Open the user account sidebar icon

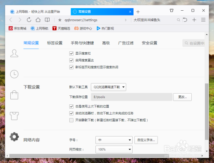pyautogui.click(x=14, y=53)
